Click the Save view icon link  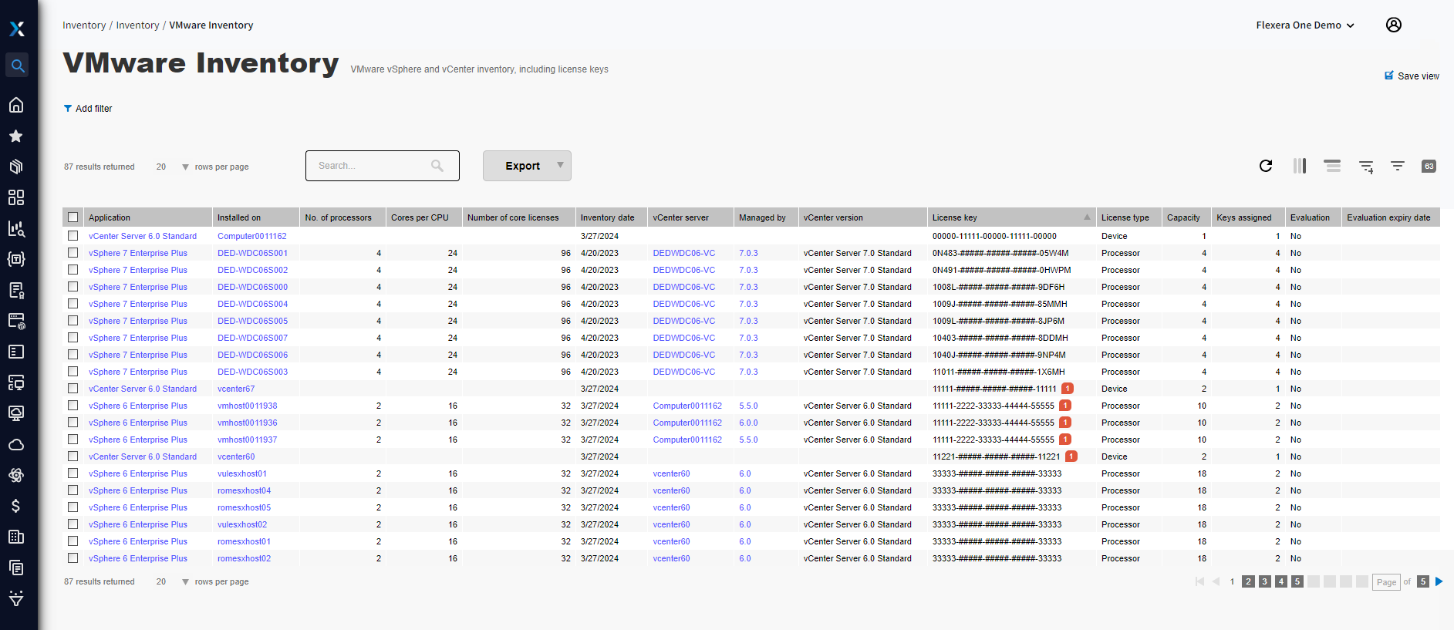(x=1412, y=76)
